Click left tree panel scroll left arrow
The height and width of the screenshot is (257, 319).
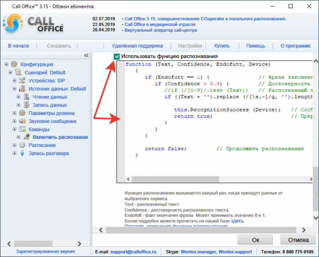9,244
